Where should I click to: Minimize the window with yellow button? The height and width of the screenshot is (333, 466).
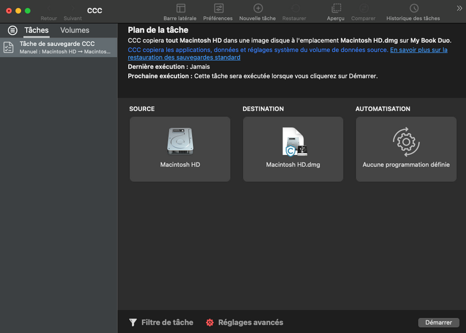[18, 10]
